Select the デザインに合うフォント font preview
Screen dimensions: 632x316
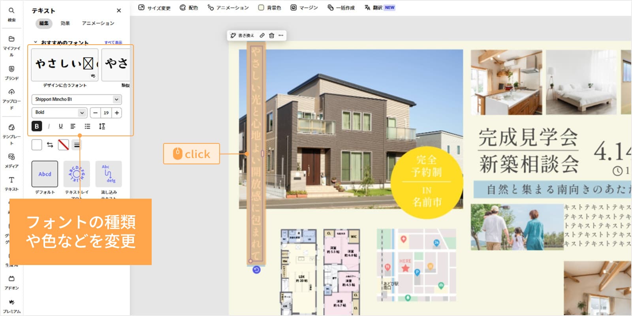tap(65, 65)
